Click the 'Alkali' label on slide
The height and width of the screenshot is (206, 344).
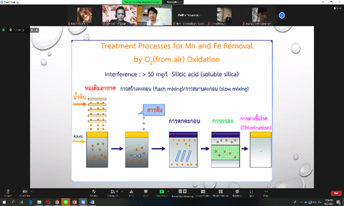pyautogui.click(x=78, y=136)
